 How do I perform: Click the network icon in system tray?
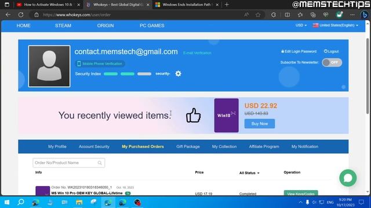[322, 202]
